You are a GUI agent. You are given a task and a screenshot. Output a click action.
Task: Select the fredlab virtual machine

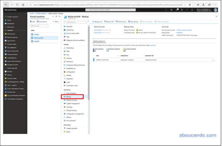[36, 34]
